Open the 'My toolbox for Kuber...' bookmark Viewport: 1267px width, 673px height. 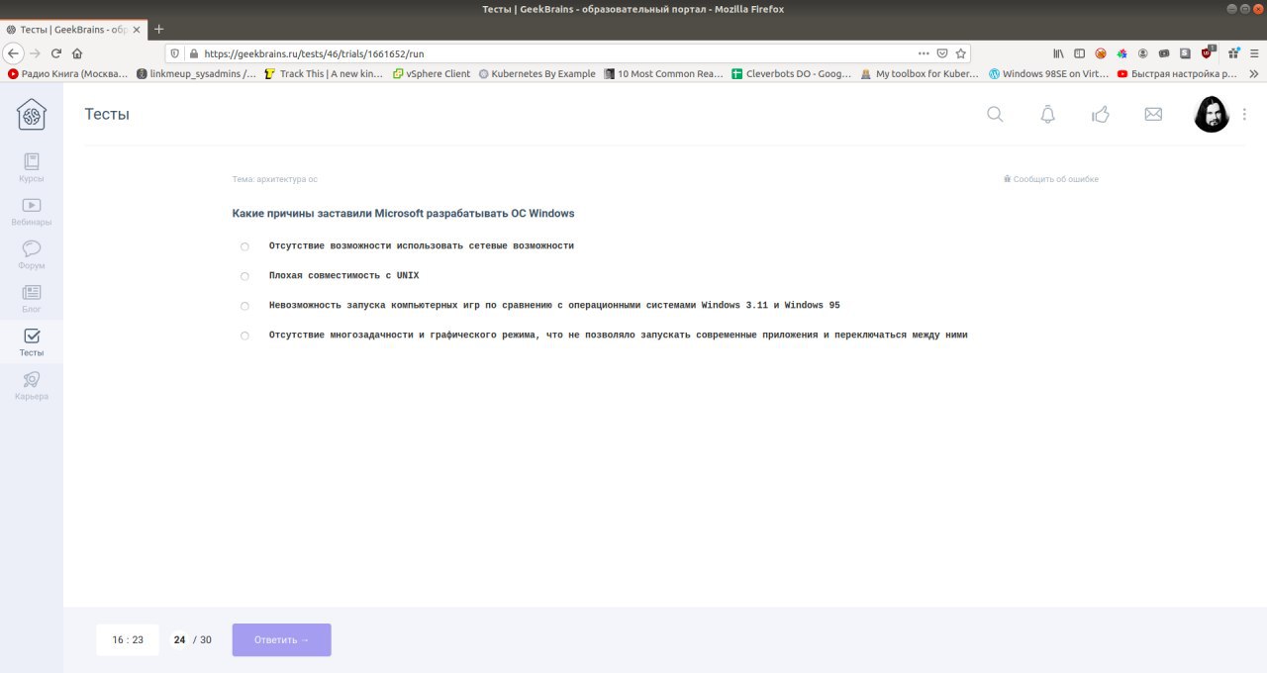(920, 73)
